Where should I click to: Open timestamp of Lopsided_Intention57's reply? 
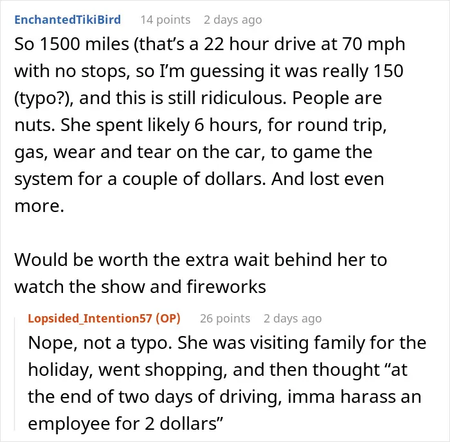coord(292,319)
